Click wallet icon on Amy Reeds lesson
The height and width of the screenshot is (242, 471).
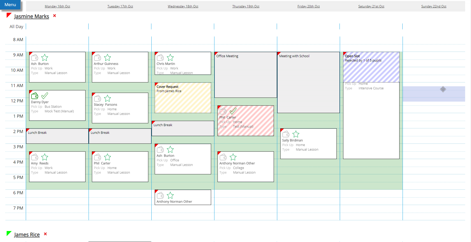(35, 157)
